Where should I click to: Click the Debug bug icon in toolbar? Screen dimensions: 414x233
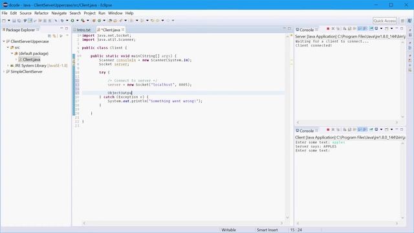62,20
